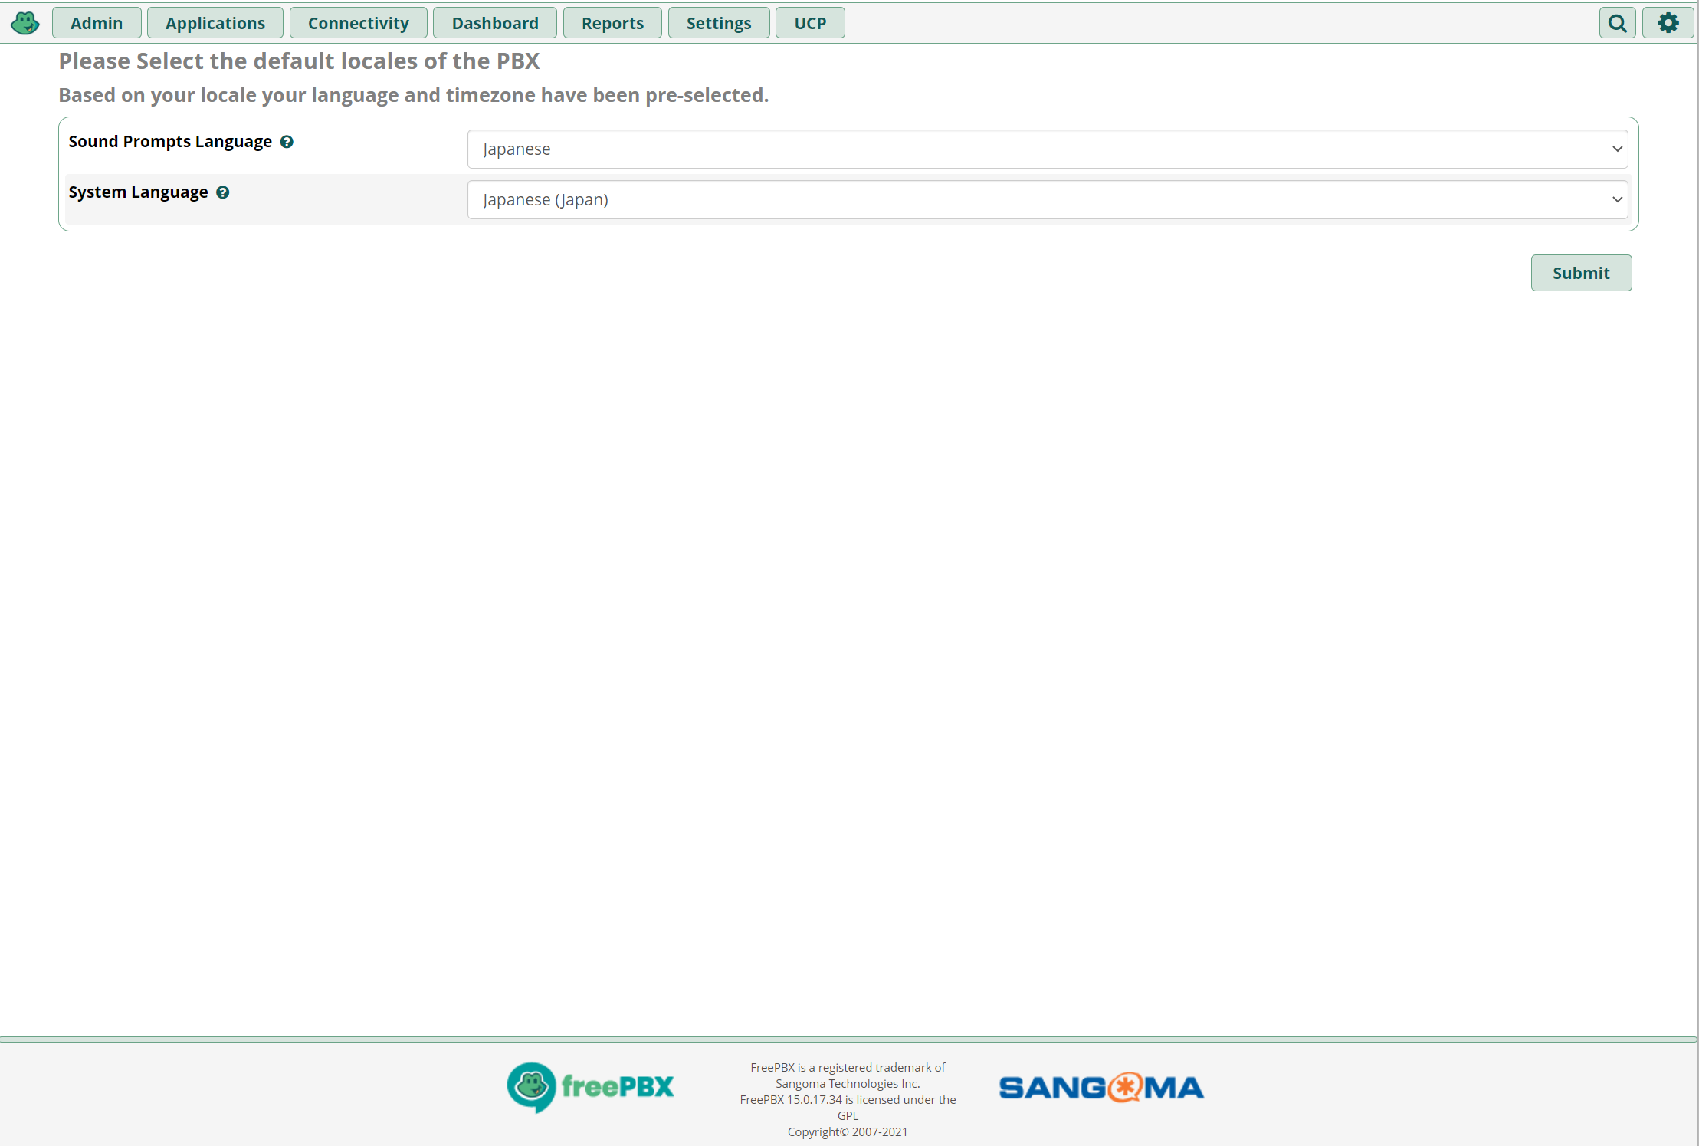Open the Settings menu
Screen dimensions: 1699x1146
(719, 23)
